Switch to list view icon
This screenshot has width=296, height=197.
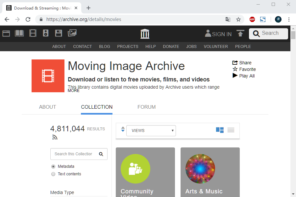point(231,130)
